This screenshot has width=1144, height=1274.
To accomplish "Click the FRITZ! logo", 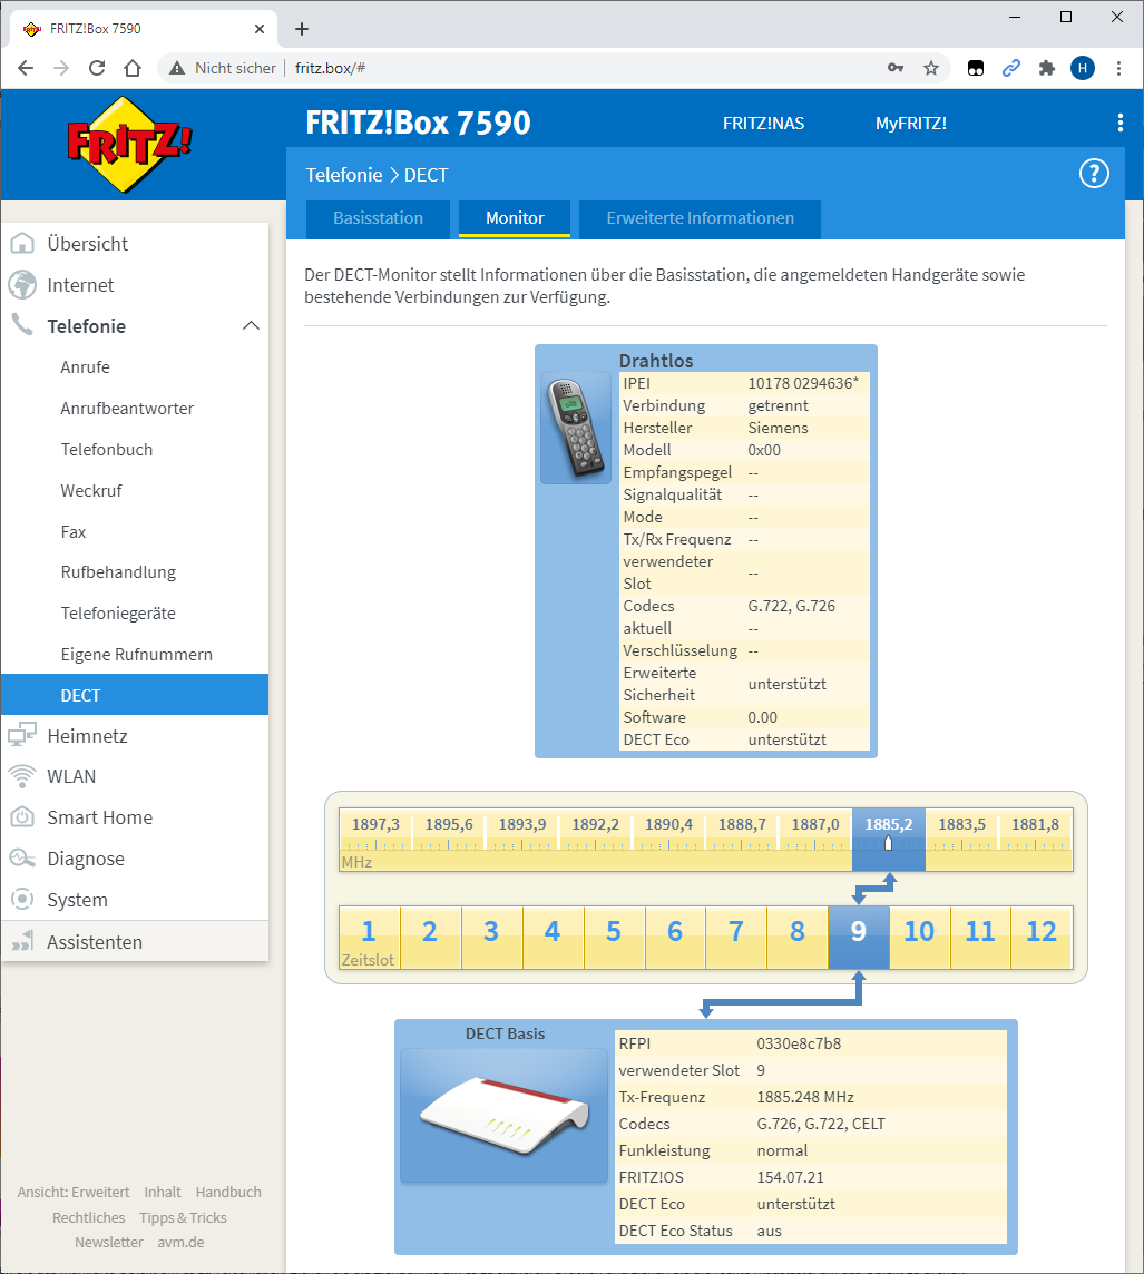I will (129, 144).
